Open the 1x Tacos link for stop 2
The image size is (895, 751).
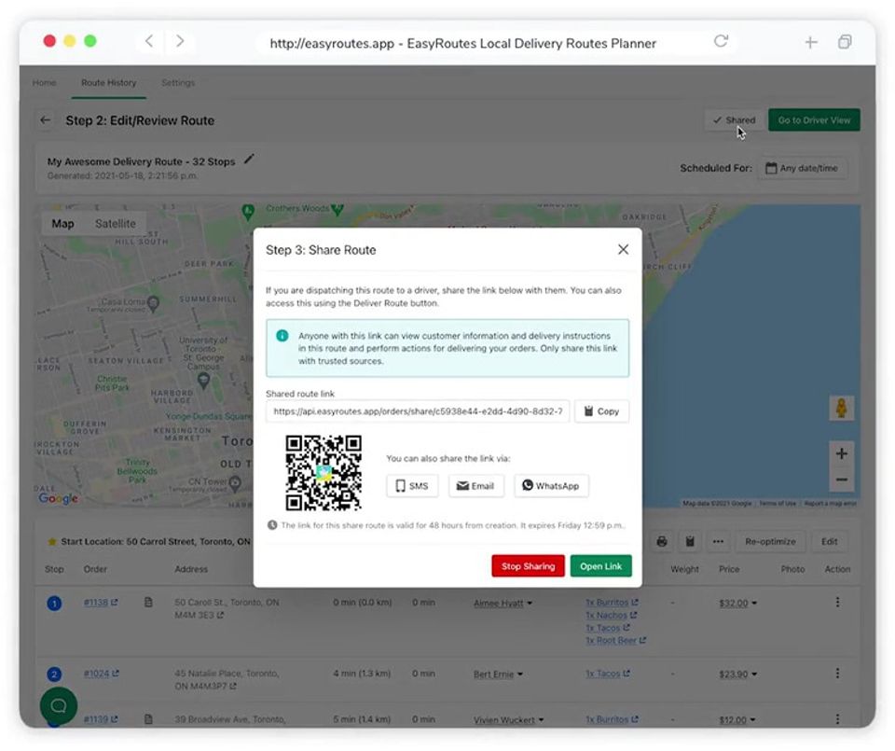pyautogui.click(x=607, y=674)
